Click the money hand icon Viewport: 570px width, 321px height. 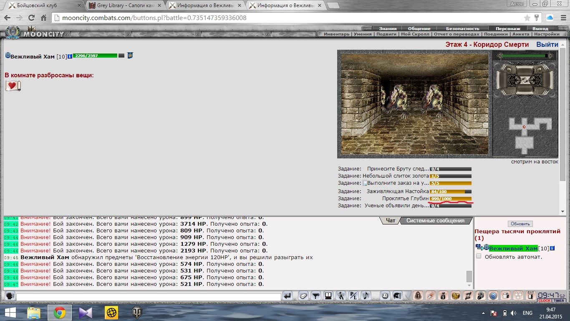481,296
